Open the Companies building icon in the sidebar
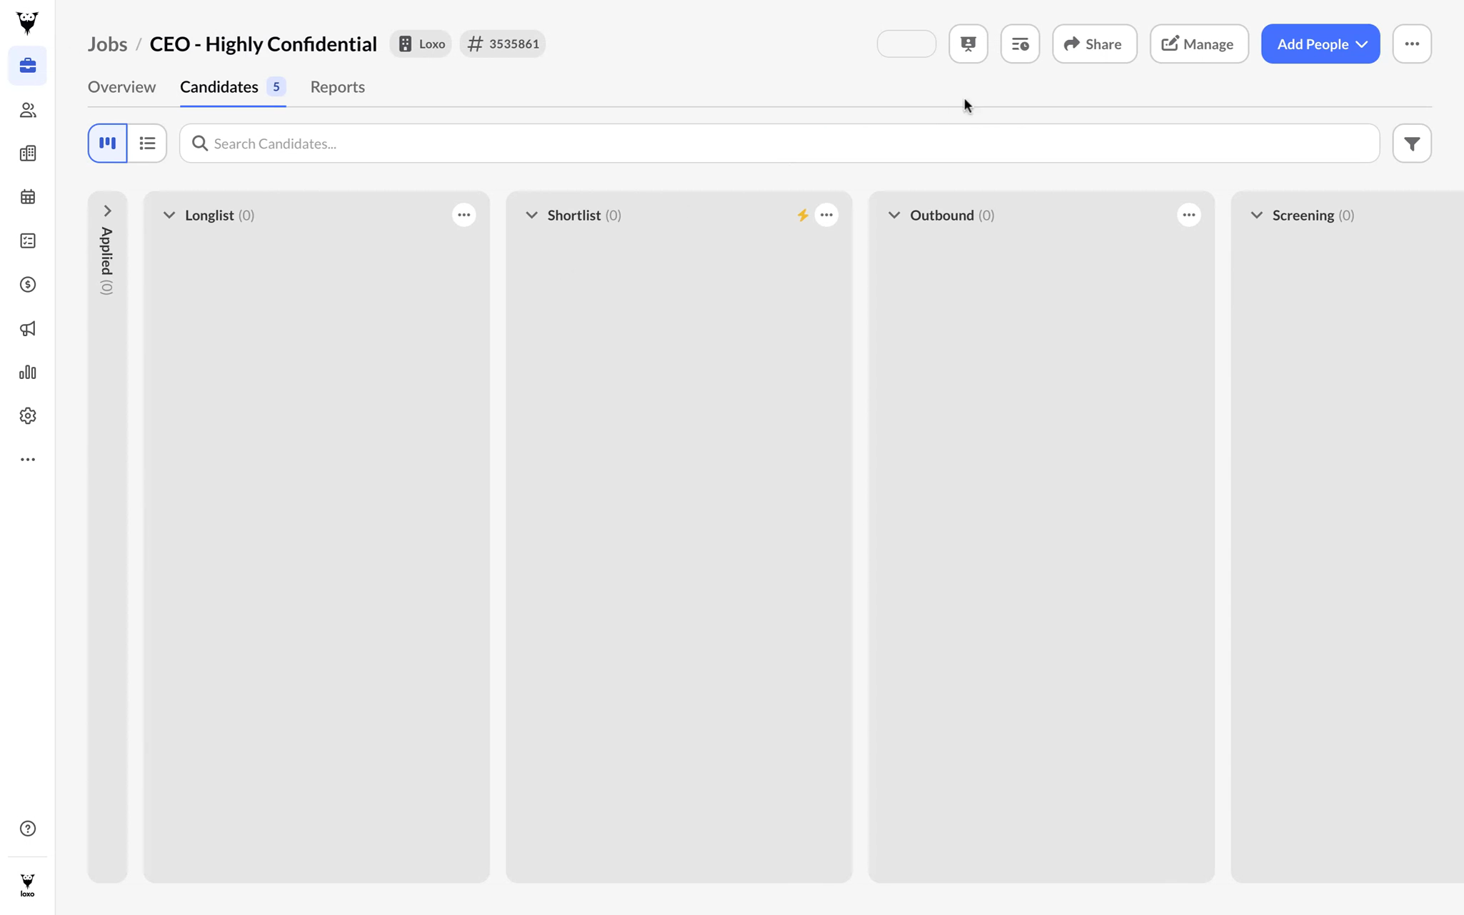Screen dimensions: 1464x915 27,153
